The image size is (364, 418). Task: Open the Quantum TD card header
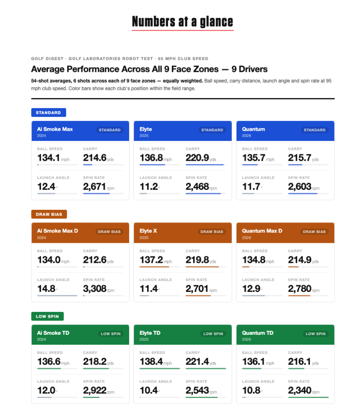coord(258,333)
